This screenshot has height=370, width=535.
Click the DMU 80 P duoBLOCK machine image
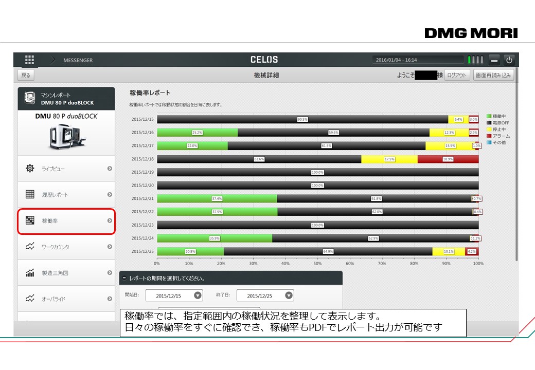coord(67,137)
